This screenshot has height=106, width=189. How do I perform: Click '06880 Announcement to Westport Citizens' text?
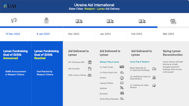(15, 73)
